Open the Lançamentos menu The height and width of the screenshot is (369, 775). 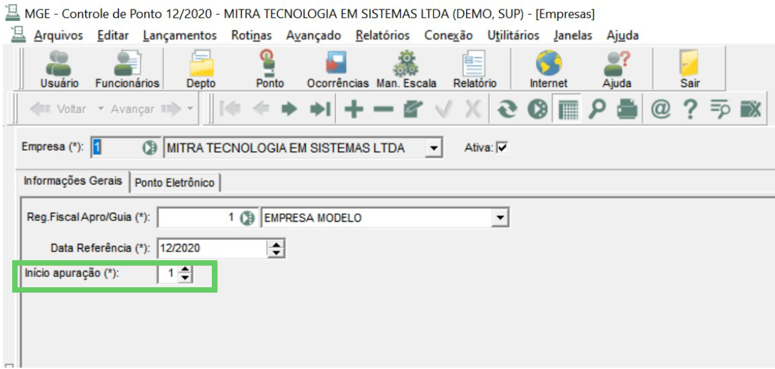click(180, 36)
